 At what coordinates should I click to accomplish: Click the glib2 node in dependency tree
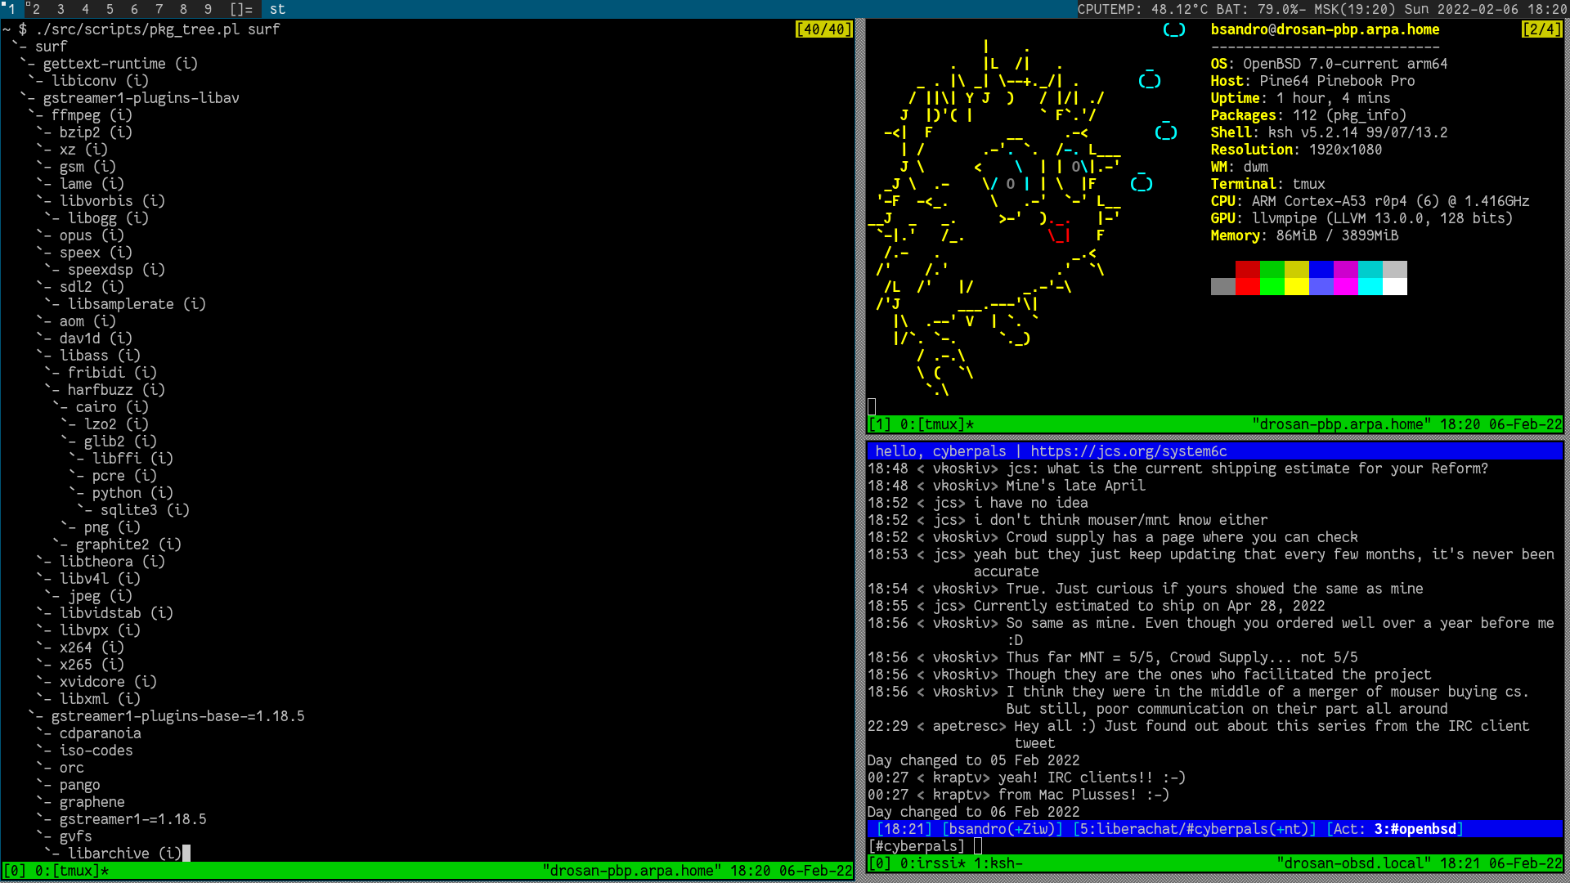(104, 441)
